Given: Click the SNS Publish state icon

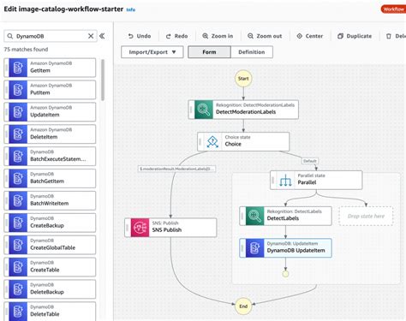Looking at the screenshot, I should tap(140, 228).
